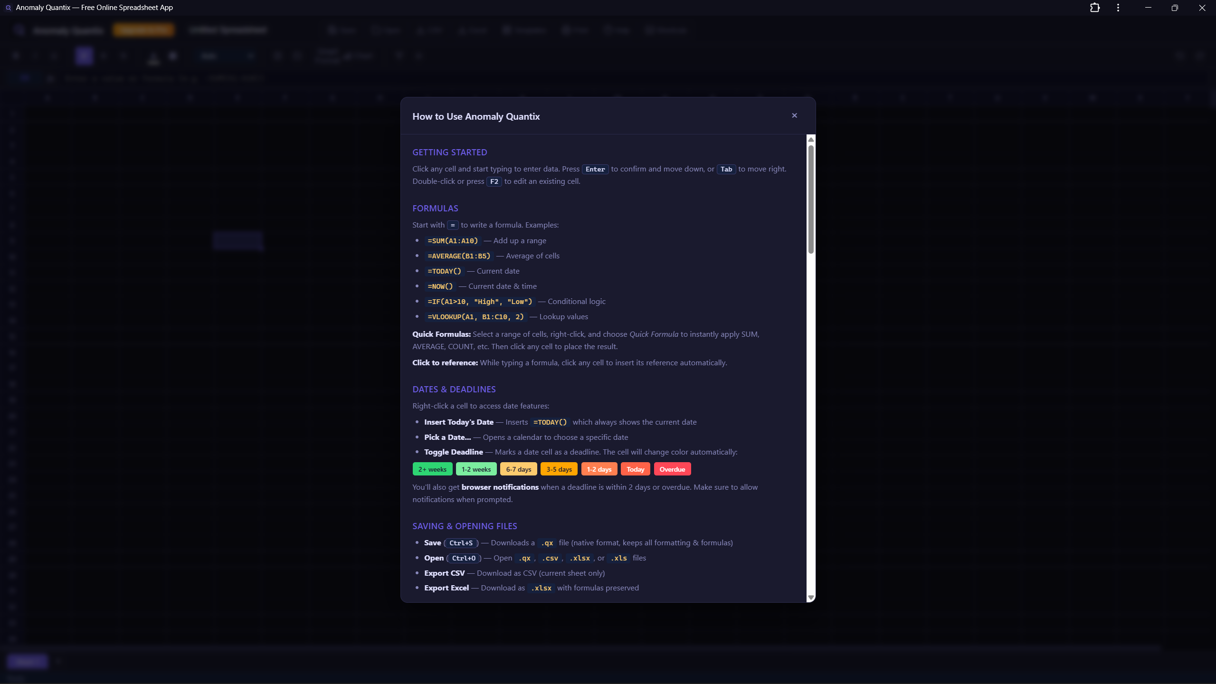
Task: Restore down the application window
Action: click(1175, 8)
